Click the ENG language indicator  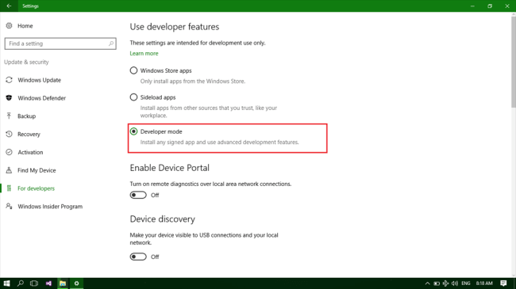(466, 283)
